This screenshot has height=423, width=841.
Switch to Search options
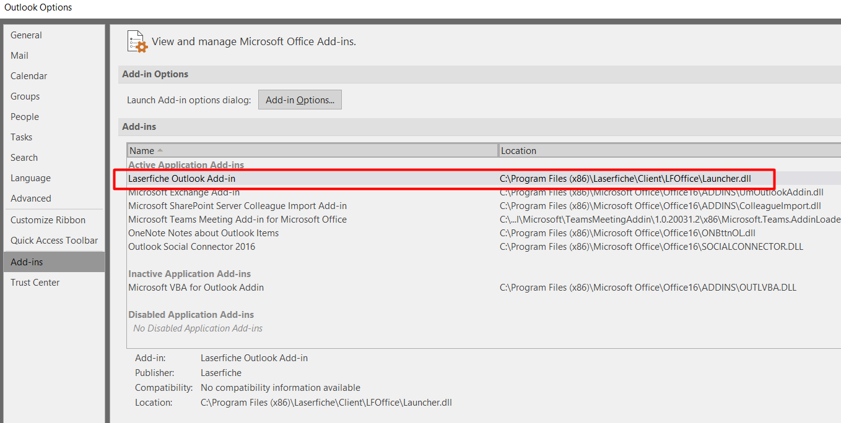pyautogui.click(x=54, y=158)
